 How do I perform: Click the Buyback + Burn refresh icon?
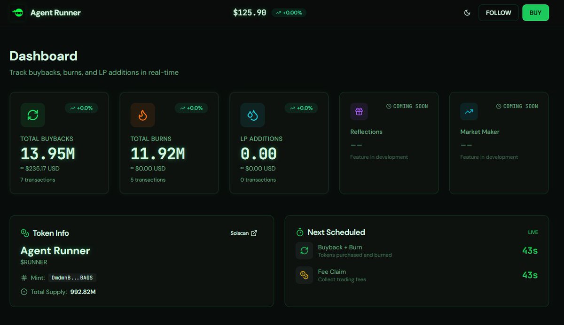coord(304,250)
